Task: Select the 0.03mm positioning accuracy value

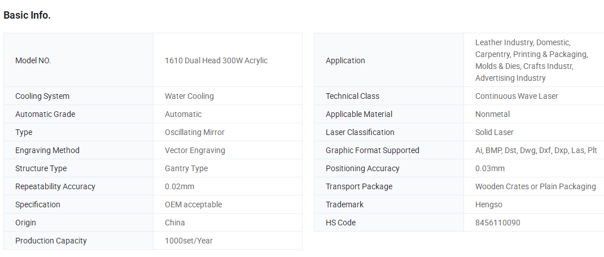Action: click(x=490, y=168)
